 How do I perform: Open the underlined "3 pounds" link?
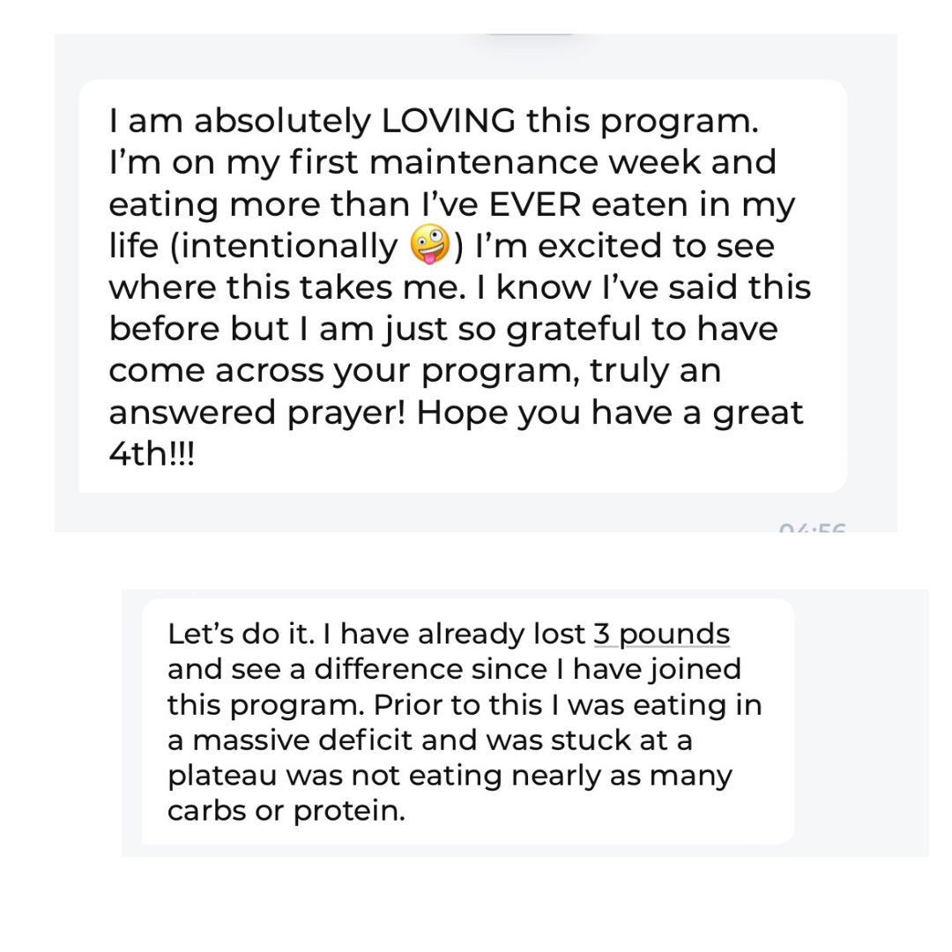[661, 634]
